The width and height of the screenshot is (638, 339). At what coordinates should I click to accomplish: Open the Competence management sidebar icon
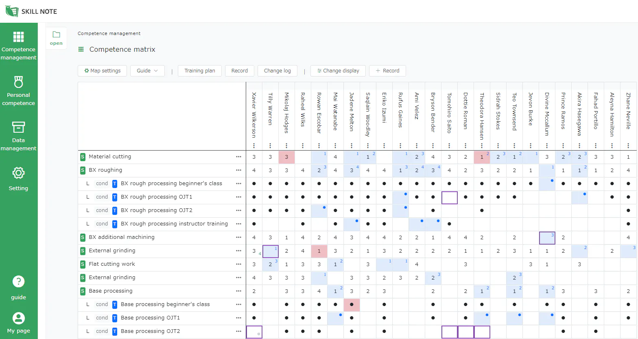(x=18, y=46)
